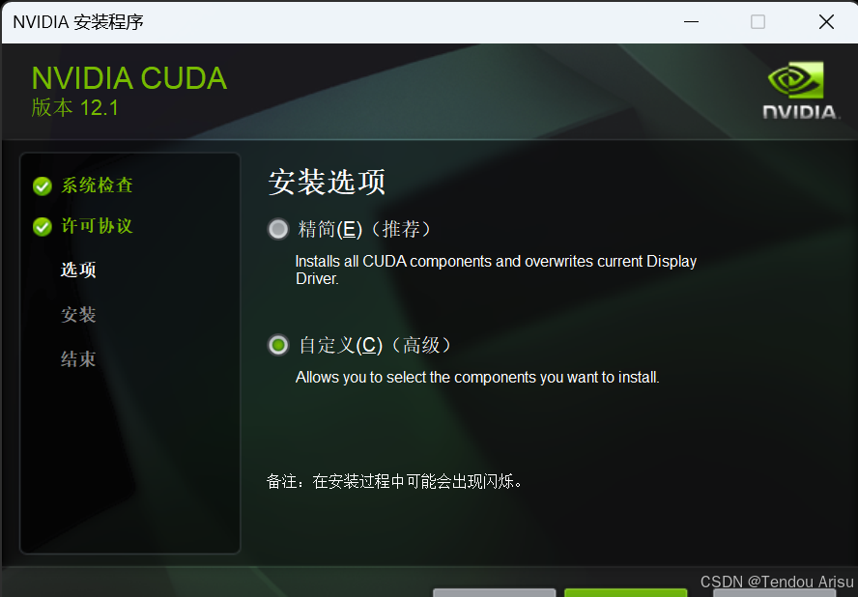
Task: Click the express install description text
Action: pyautogui.click(x=496, y=270)
